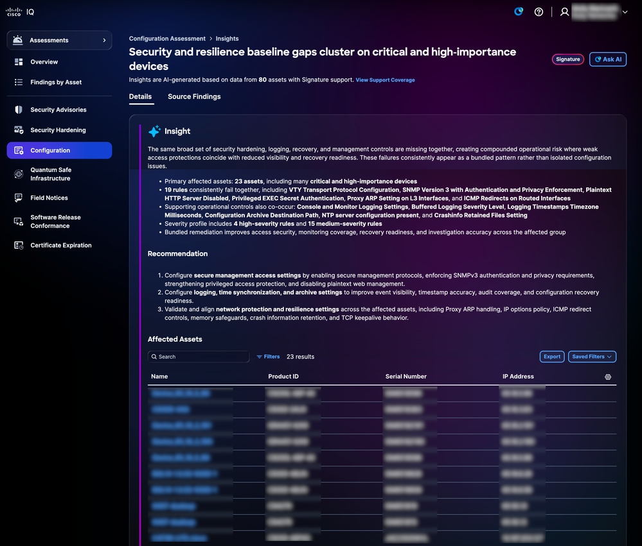The width and height of the screenshot is (642, 546).
Task: Open the Filters control
Action: (268, 357)
